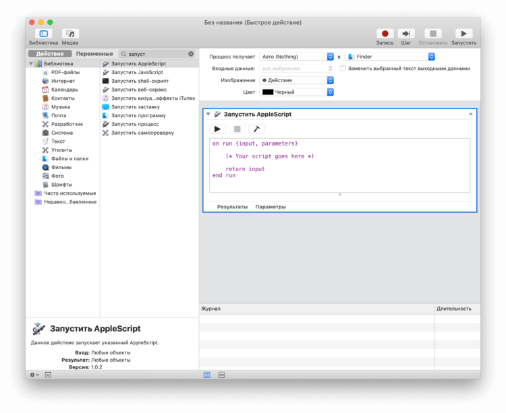Select the Музыка category
The height and width of the screenshot is (413, 506).
[61, 107]
